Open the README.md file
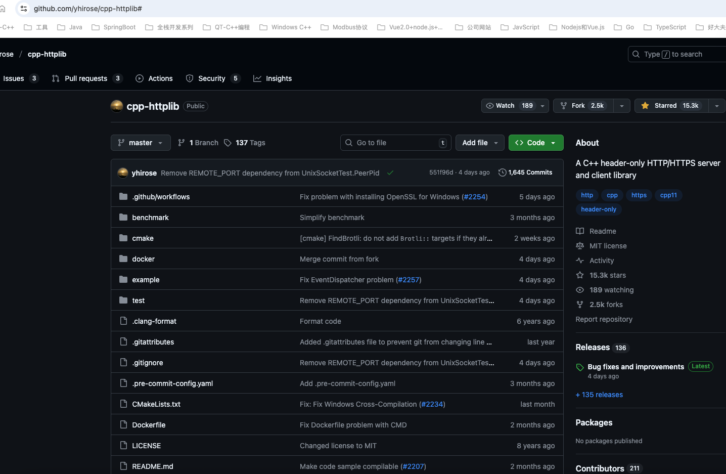 pyautogui.click(x=153, y=466)
